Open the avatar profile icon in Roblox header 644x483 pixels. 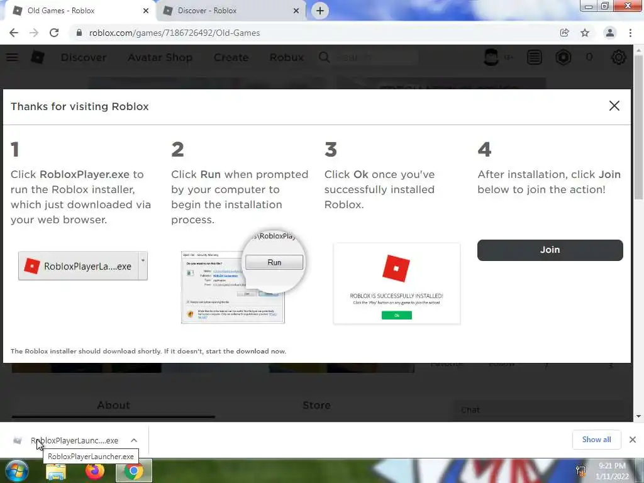click(x=491, y=57)
